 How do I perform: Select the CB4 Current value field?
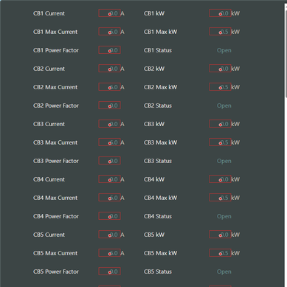[x=109, y=179]
